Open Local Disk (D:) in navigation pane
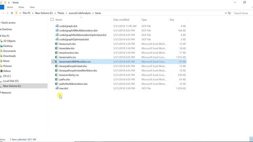The image size is (253, 142). point(11,81)
